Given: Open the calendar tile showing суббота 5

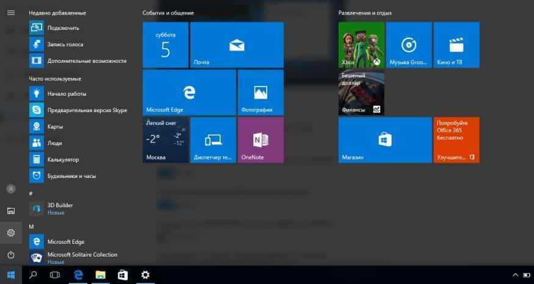Looking at the screenshot, I should 165,45.
